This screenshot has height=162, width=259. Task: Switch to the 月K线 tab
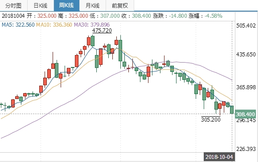[93, 5]
